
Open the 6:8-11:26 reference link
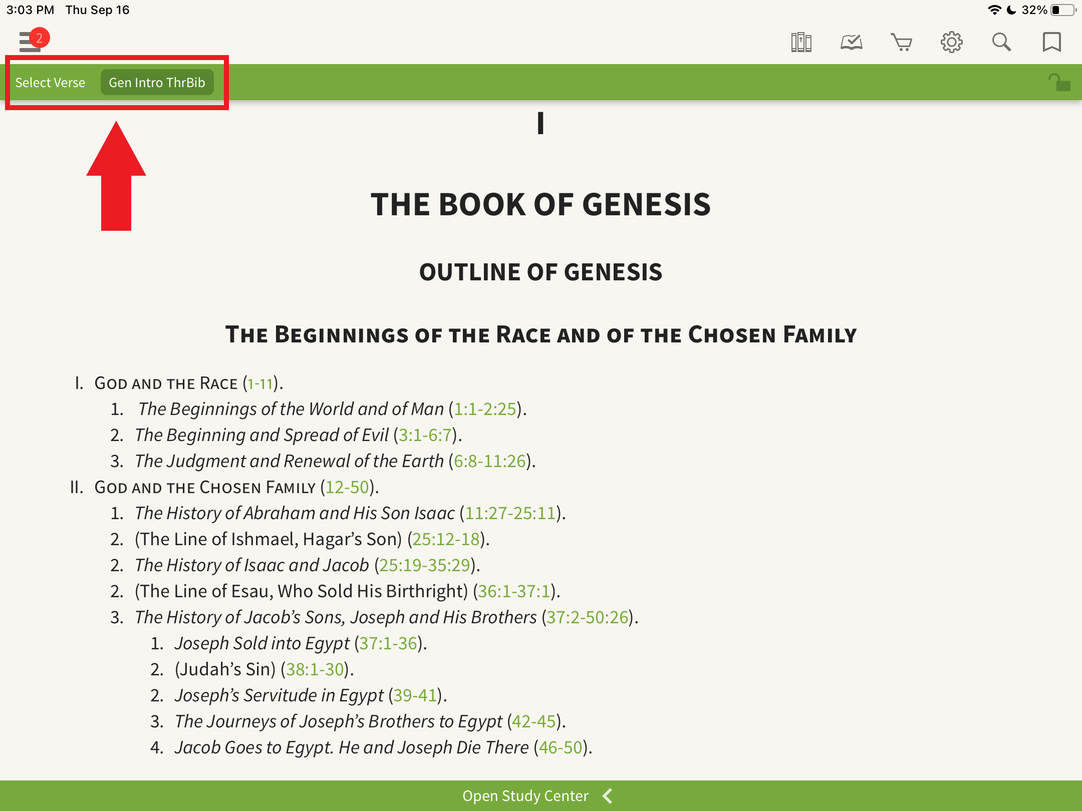pyautogui.click(x=490, y=461)
